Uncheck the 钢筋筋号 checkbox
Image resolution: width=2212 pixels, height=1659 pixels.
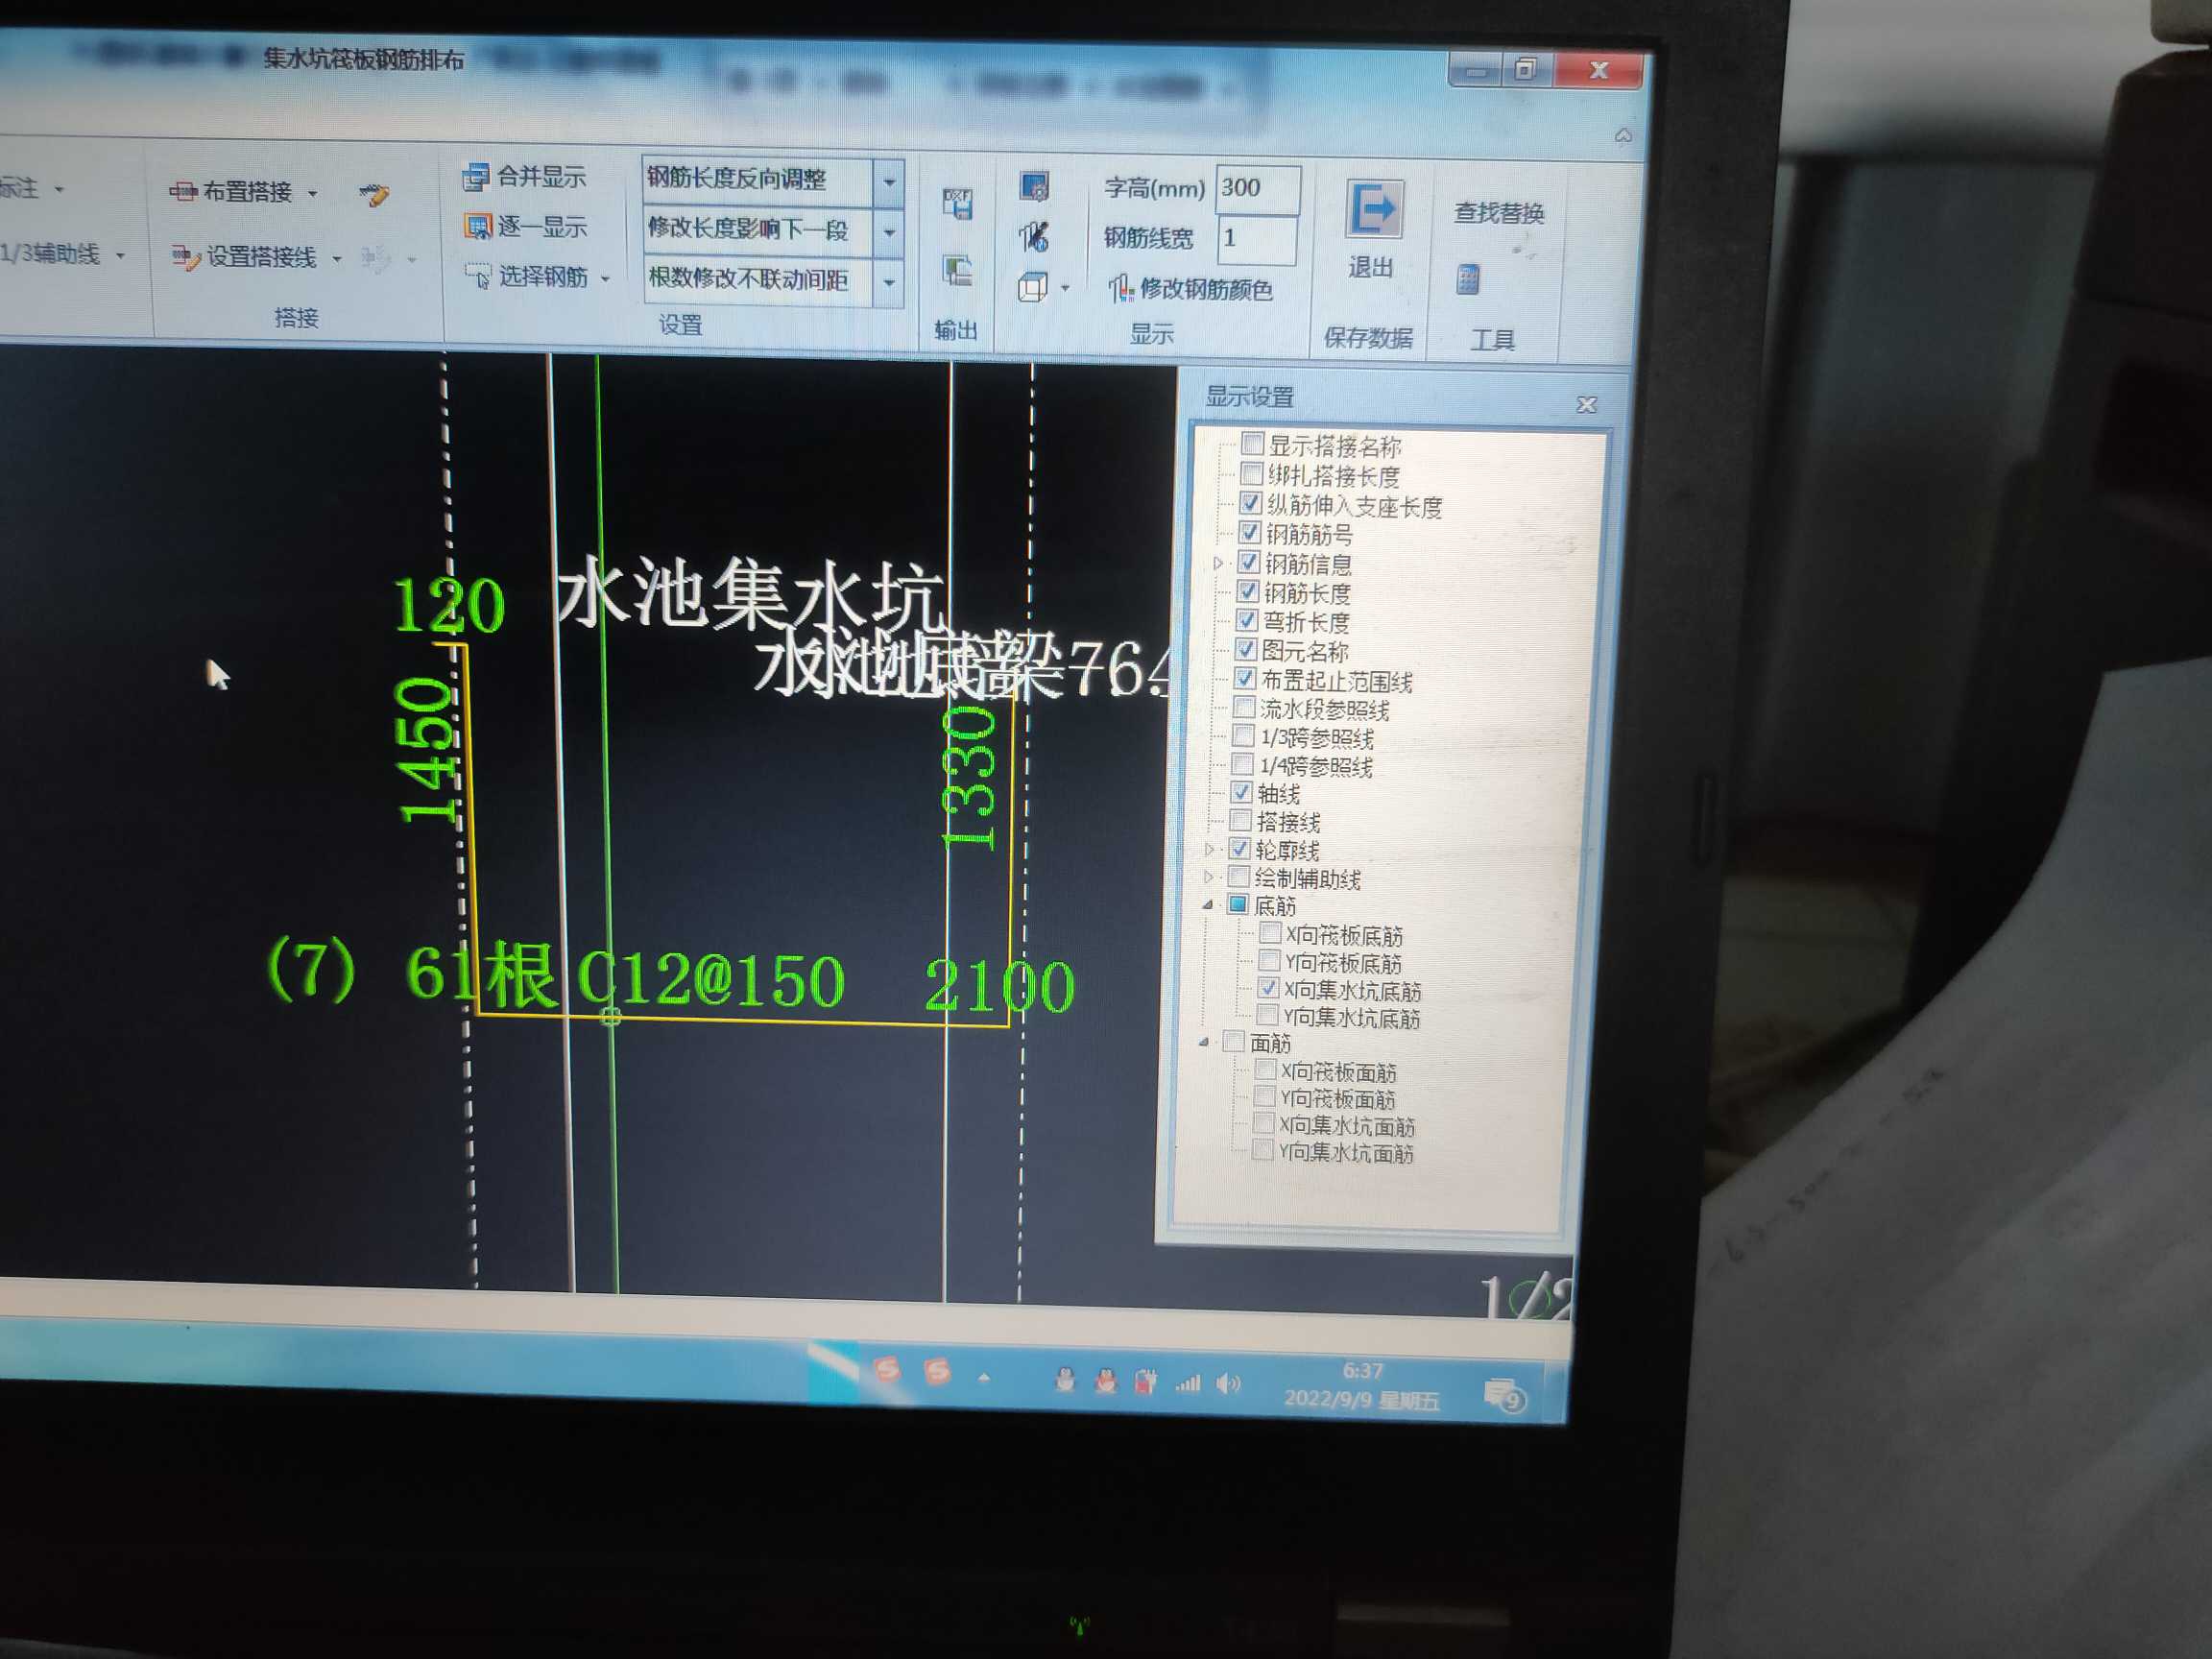point(1249,532)
